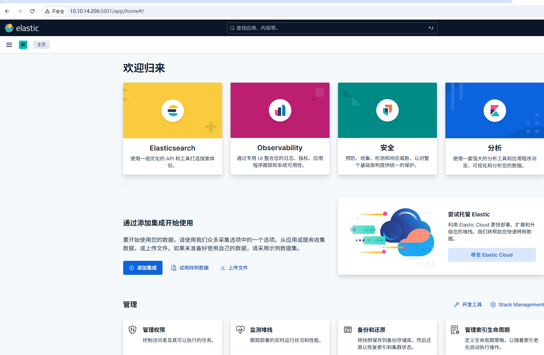Click the 上传文件 link
544x355 pixels.
coord(234,268)
